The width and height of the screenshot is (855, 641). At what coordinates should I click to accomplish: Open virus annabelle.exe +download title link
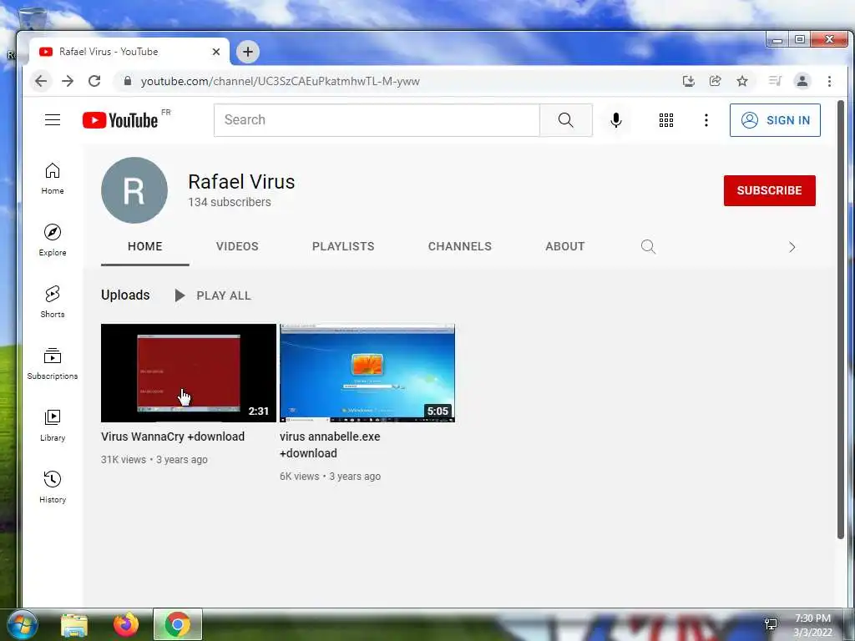[330, 445]
